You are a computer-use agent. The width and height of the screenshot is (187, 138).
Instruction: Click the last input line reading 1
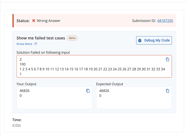tap(20, 74)
